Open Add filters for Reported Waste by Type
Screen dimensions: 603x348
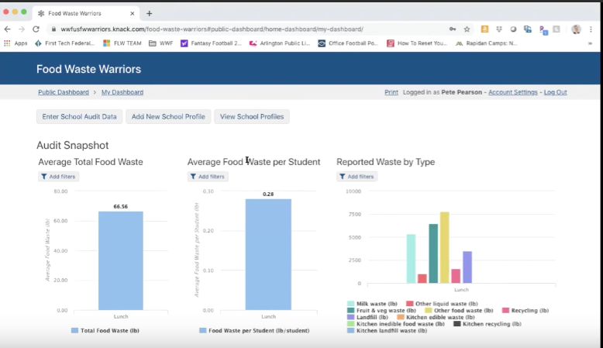tap(357, 177)
